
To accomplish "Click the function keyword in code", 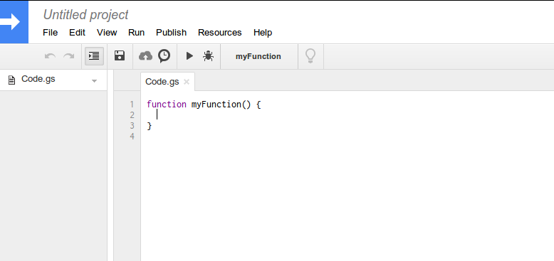I will pos(167,105).
